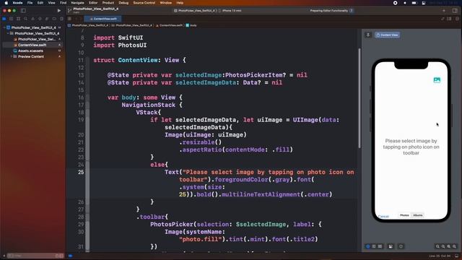This screenshot has width=462, height=260.
Task: Zoom out the preview canvas
Action: [x=437, y=246]
